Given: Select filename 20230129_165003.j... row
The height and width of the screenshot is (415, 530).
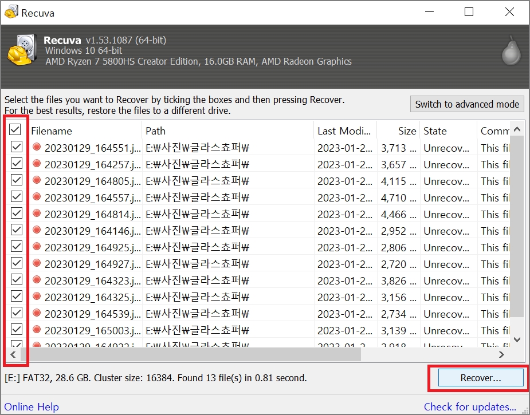Looking at the screenshot, I should [93, 330].
